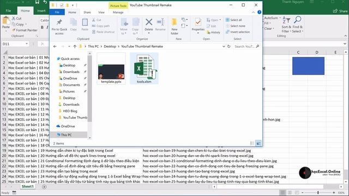This screenshot has width=349, height=196.
Task: Select the template.pptx file
Action: tap(111, 68)
